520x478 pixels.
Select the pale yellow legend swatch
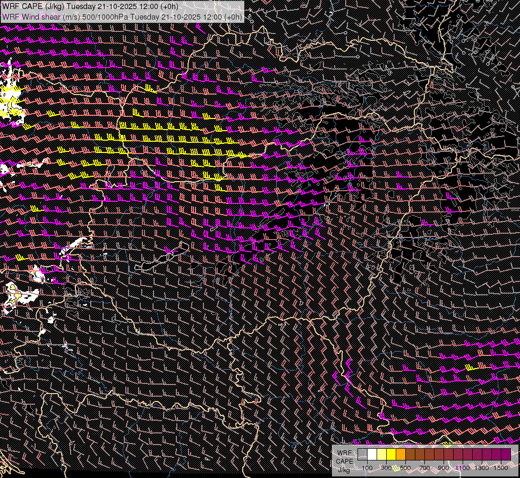(382, 454)
